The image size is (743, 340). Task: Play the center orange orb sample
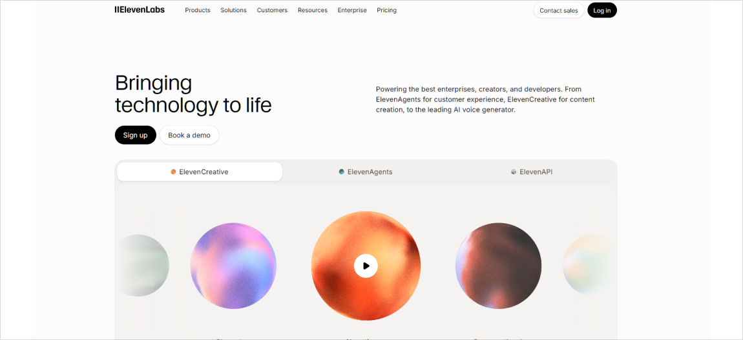click(366, 266)
